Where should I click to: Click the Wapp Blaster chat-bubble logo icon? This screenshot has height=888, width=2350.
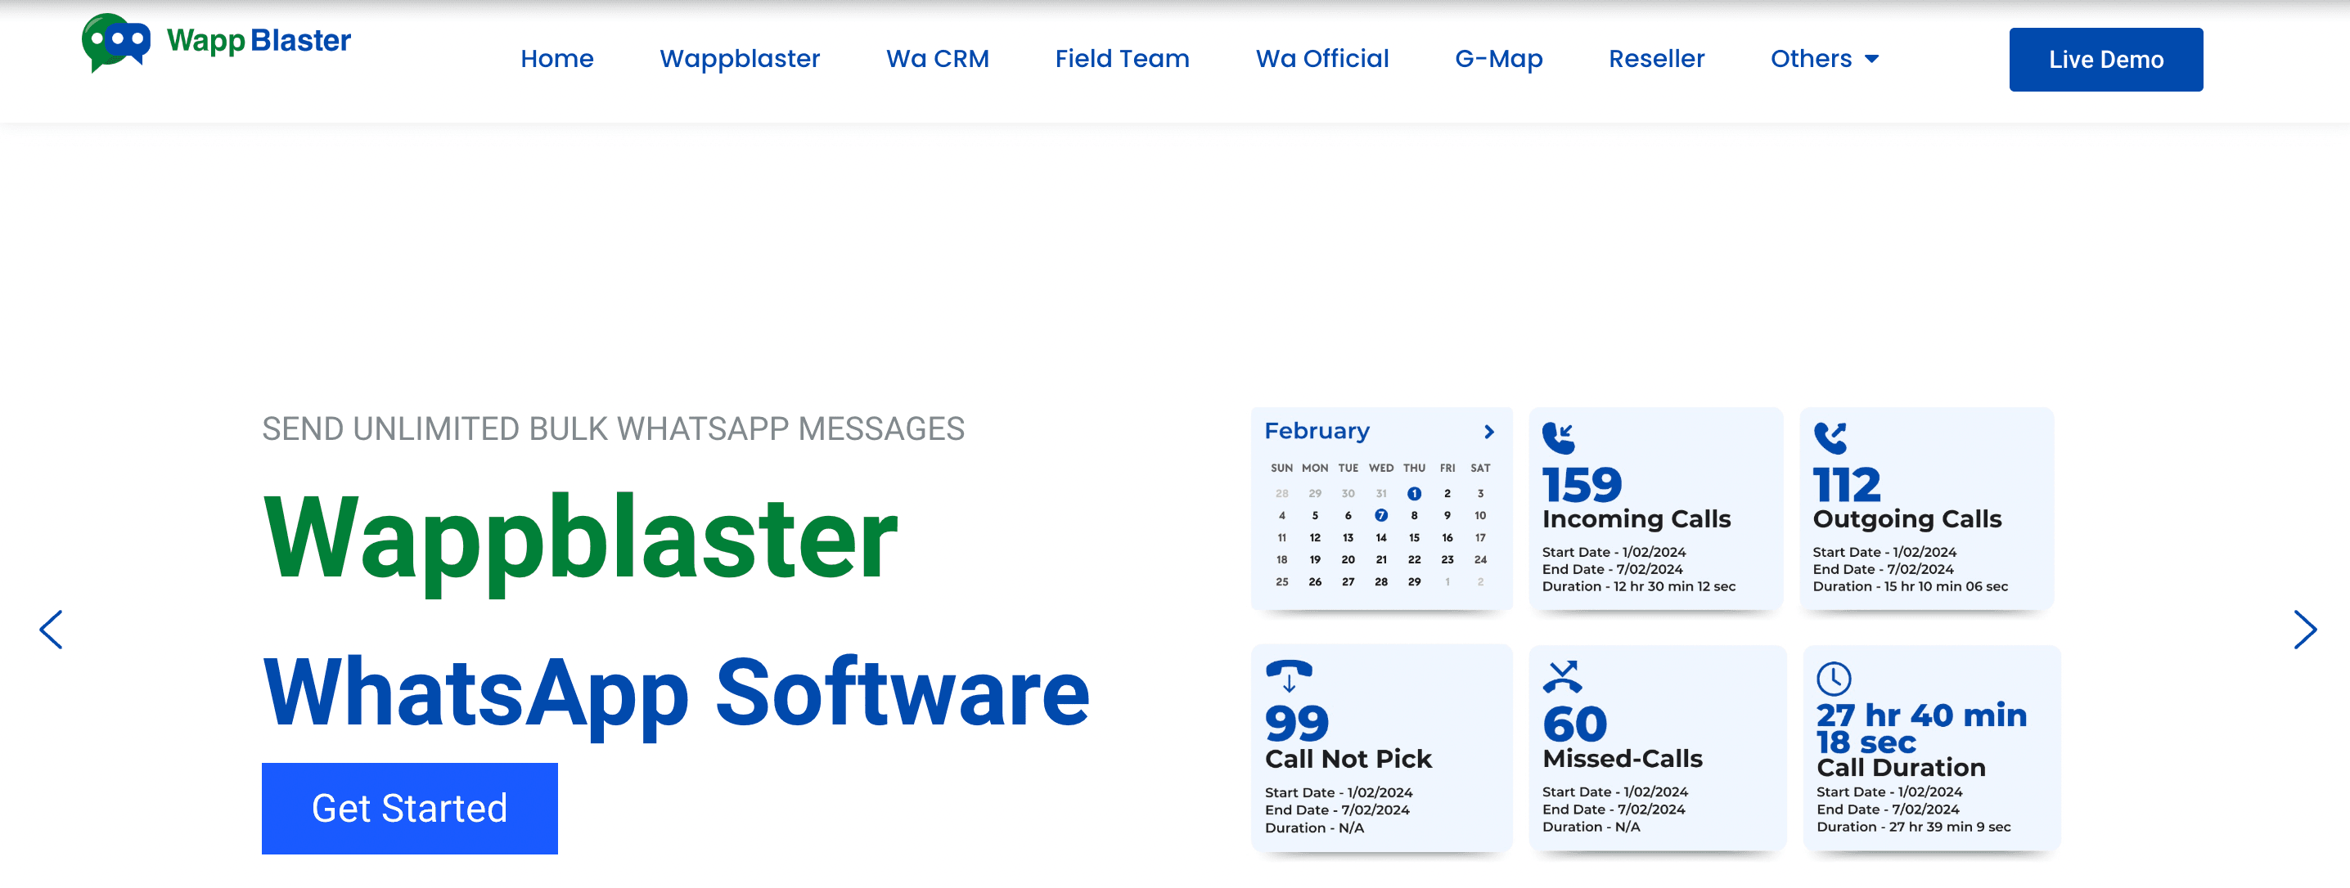point(117,40)
